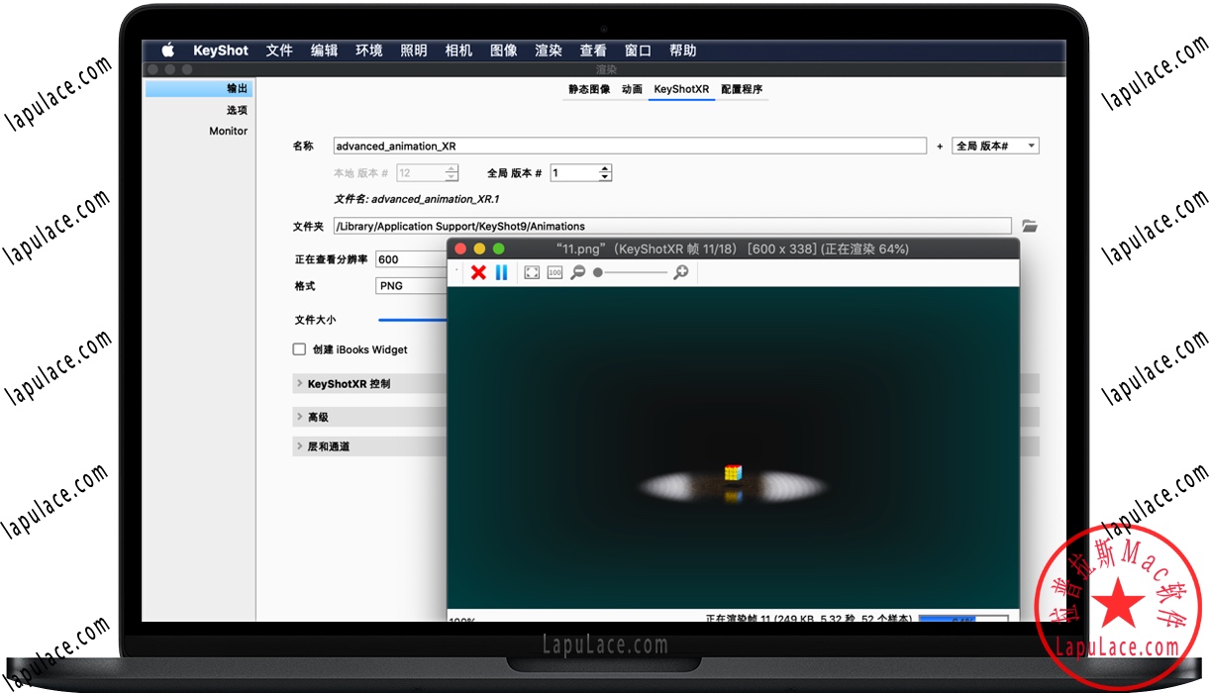Open the 全局 版本# dropdown

click(x=995, y=147)
